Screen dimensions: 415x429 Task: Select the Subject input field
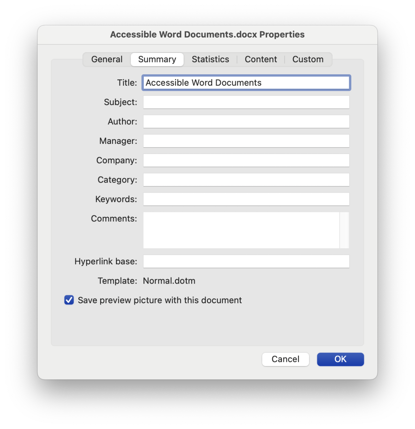(246, 102)
